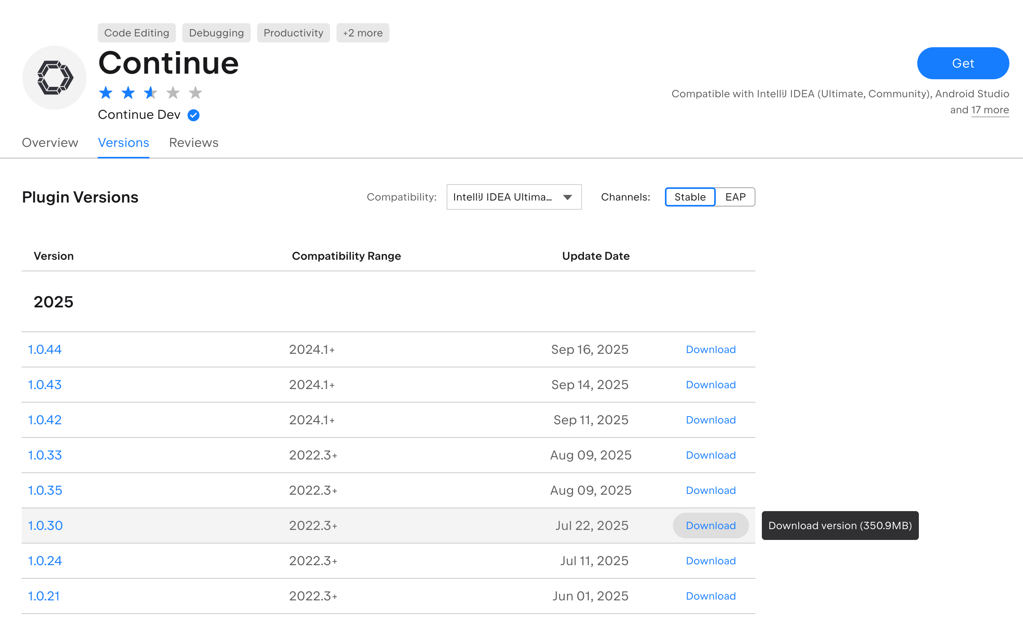Click Download for version 1.0.43
Screen dimensions: 1023x642
click(x=710, y=385)
